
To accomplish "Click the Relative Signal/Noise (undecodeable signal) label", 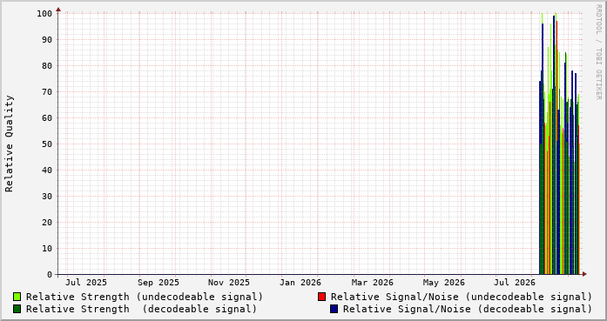I will 462,297.
